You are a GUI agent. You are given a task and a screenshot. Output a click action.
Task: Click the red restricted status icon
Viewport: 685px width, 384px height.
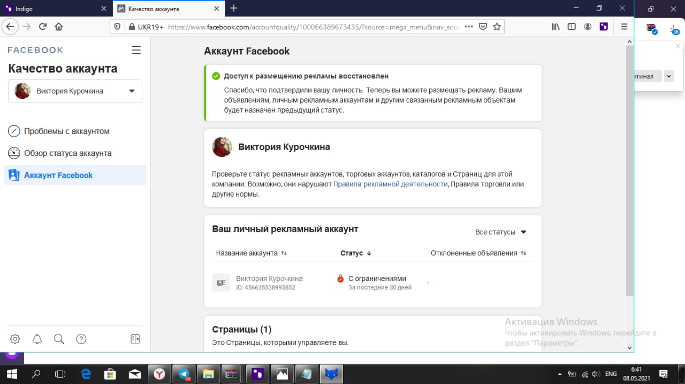pos(340,278)
